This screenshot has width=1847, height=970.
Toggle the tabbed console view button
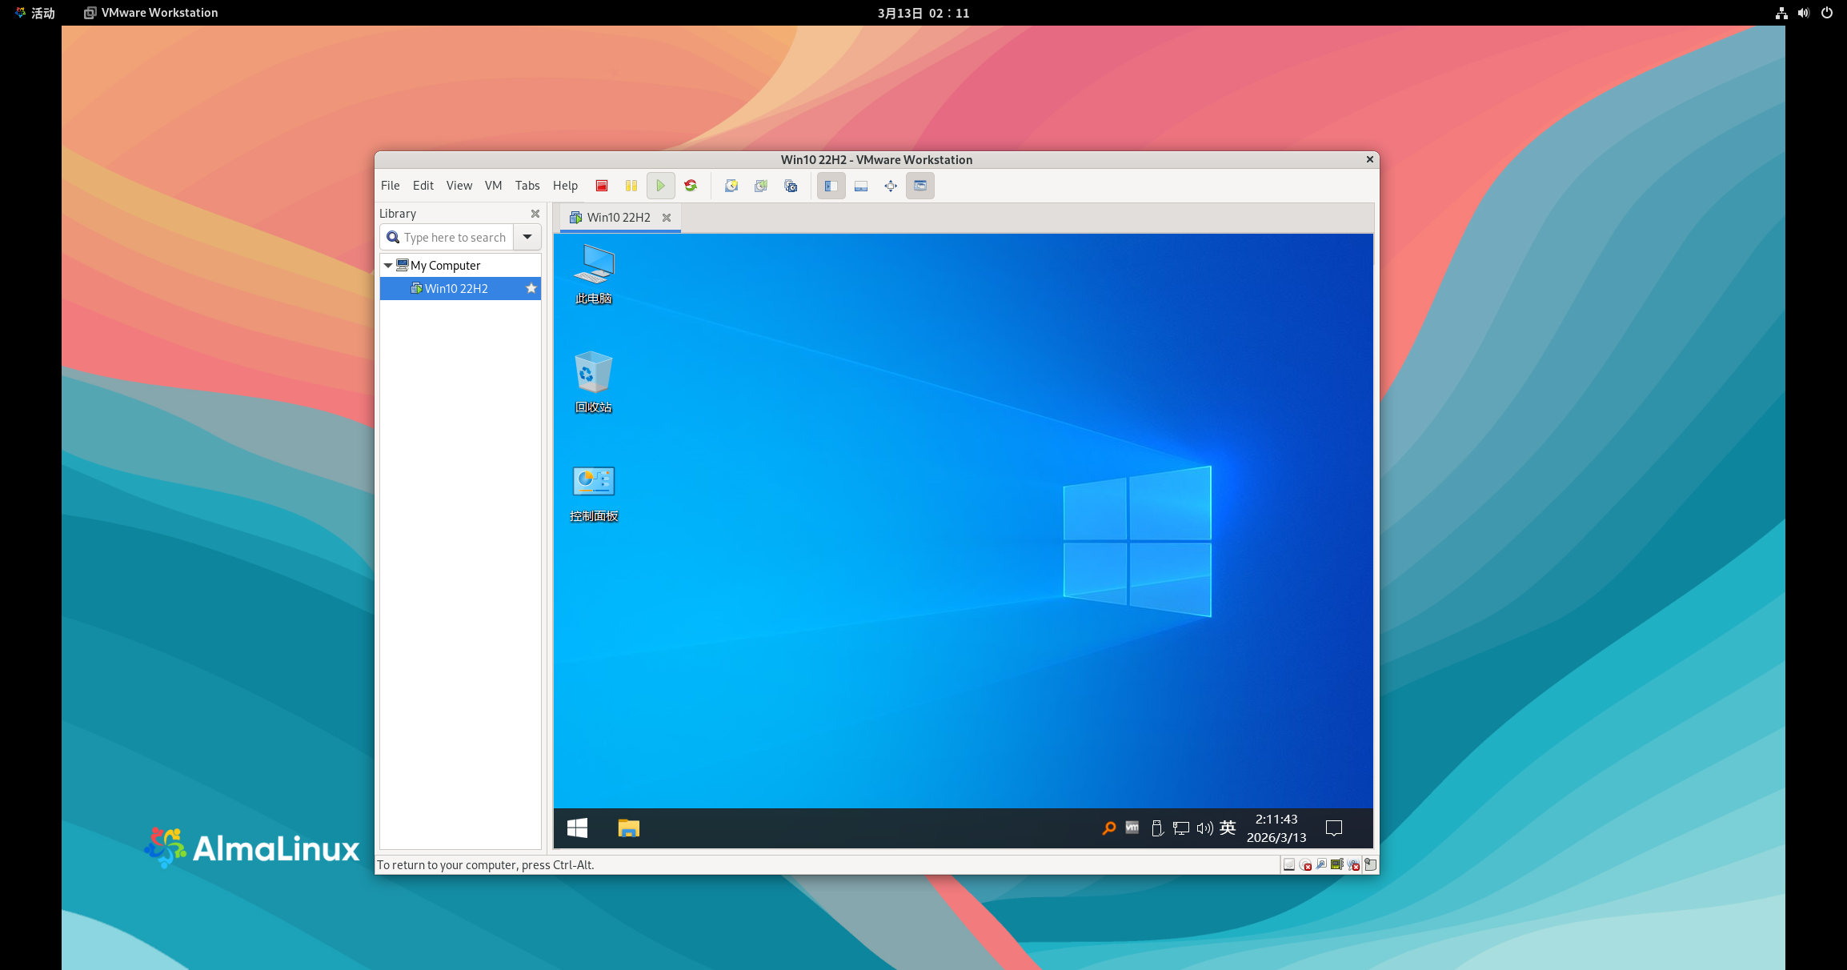[920, 186]
